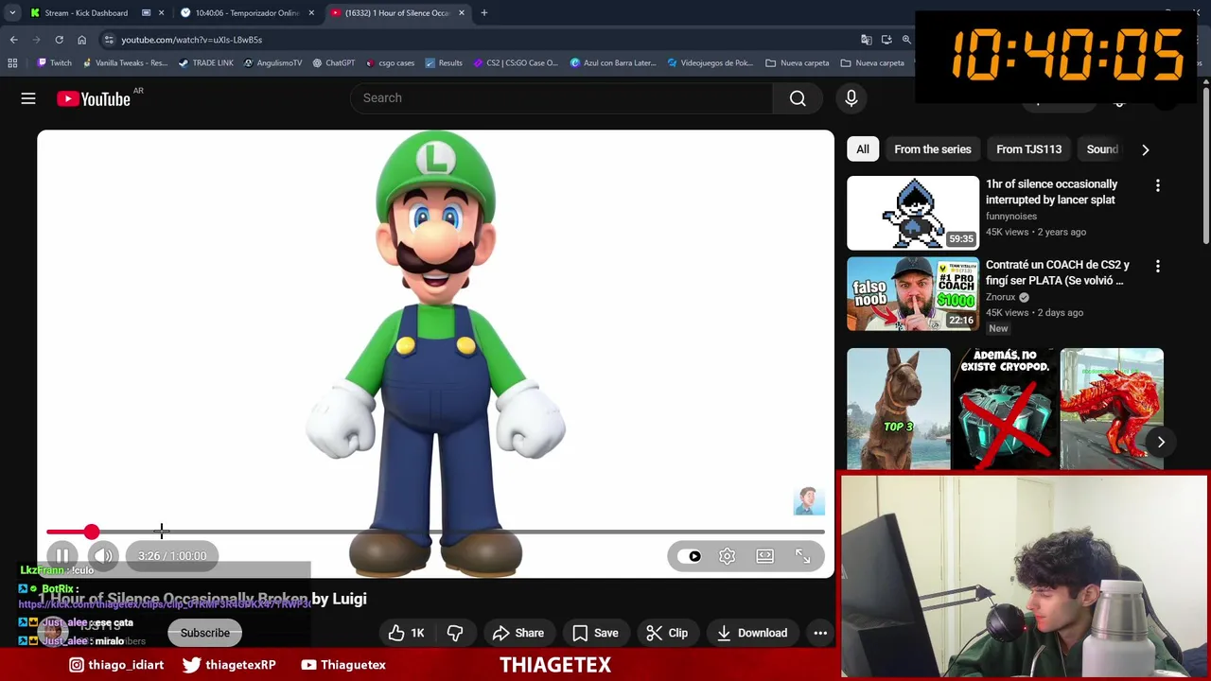Open first Nueva carpeta bookmark folder

tap(797, 63)
